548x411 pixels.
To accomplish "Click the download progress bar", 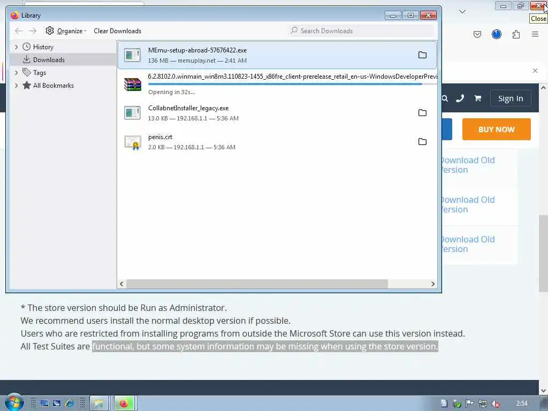I will click(x=292, y=84).
